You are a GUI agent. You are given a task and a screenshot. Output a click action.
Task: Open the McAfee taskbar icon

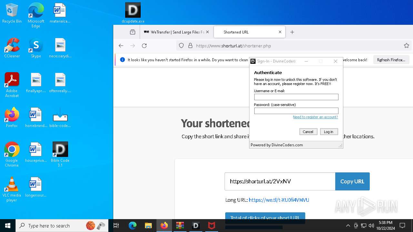pyautogui.click(x=212, y=226)
